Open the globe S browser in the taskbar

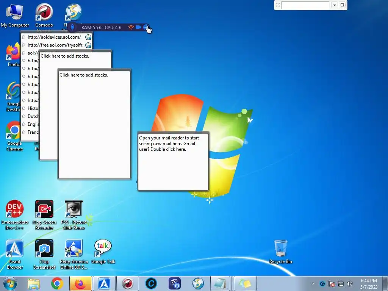pyautogui.click(x=198, y=283)
